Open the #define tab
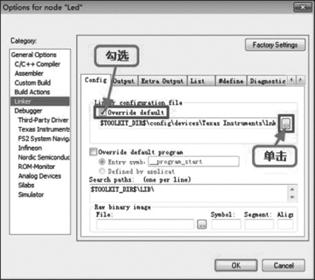This screenshot has width=315, height=280. (x=231, y=81)
